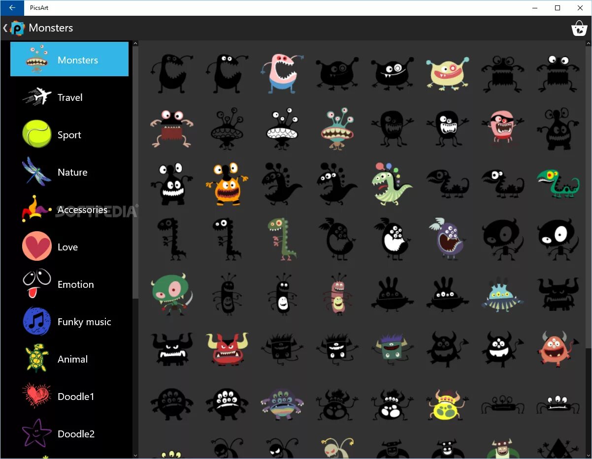Pick the yellow blob monster with teal horns
This screenshot has width=592, height=459.
pyautogui.click(x=448, y=74)
